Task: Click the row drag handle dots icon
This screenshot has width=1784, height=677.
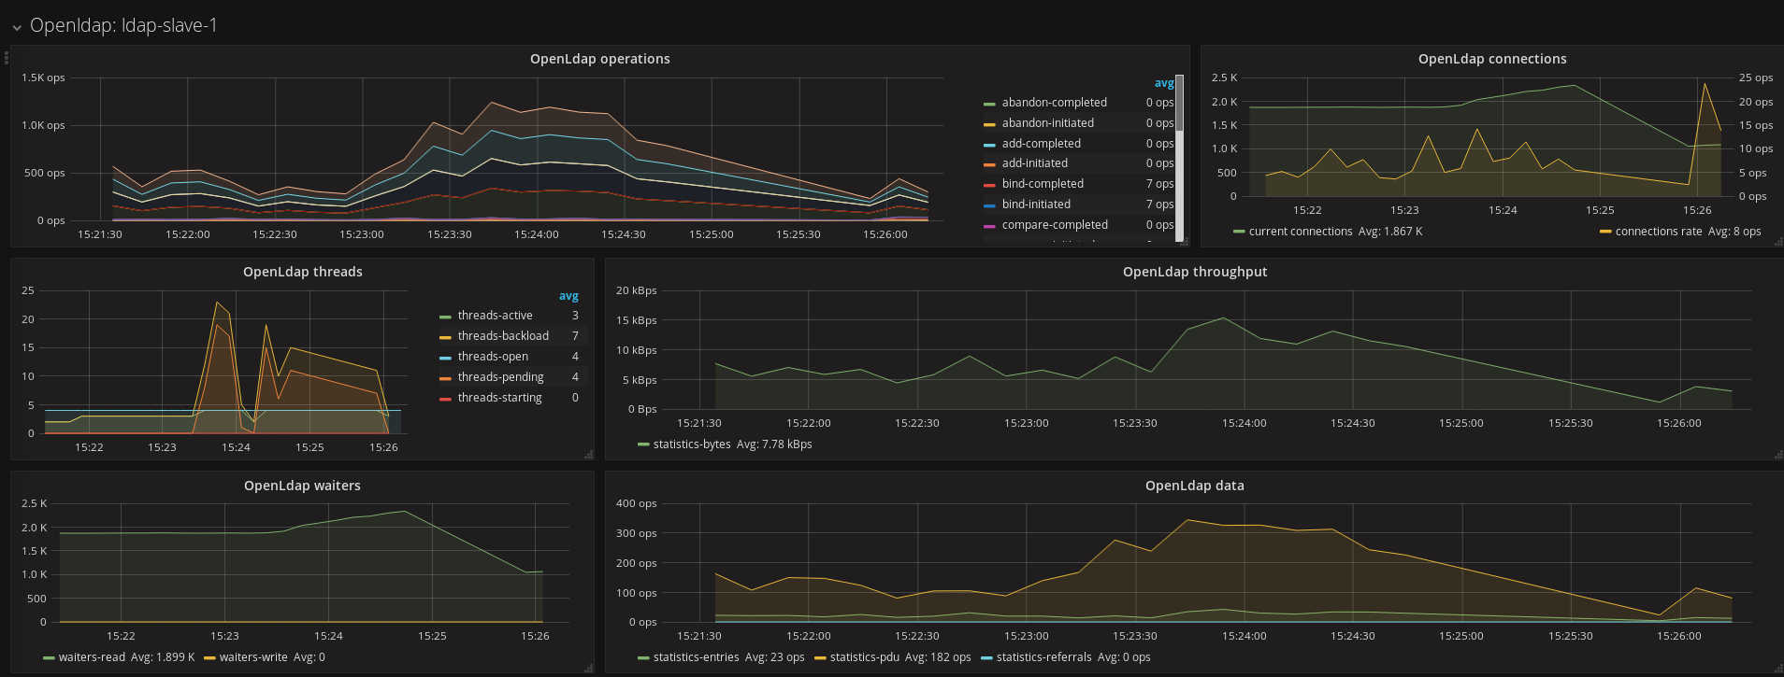Action: point(7,57)
